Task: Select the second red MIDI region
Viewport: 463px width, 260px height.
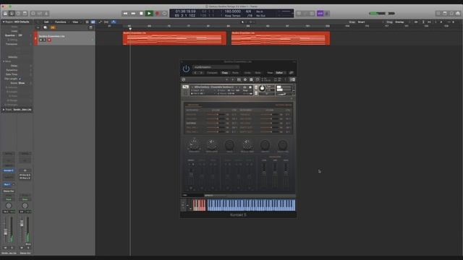Action: (281, 38)
